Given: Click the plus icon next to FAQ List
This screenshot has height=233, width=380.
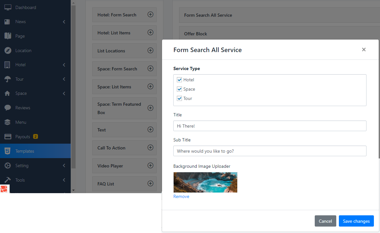Looking at the screenshot, I should (150, 184).
